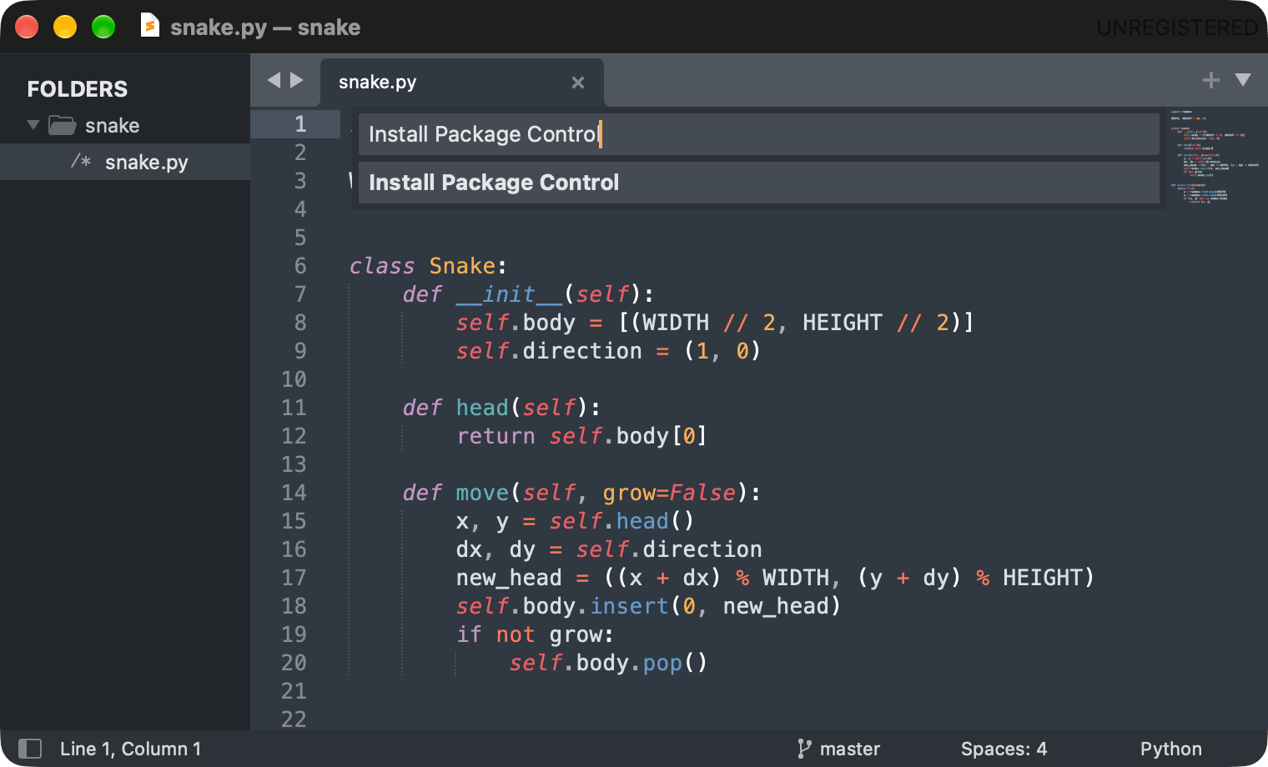The width and height of the screenshot is (1268, 767).
Task: Click the minimap code preview
Action: click(1214, 156)
